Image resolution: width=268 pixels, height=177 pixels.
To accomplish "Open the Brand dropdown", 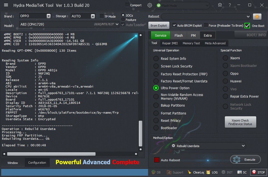I will 49,16.
